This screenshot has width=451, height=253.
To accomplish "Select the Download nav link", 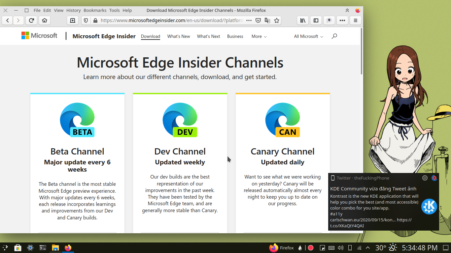I will (151, 36).
